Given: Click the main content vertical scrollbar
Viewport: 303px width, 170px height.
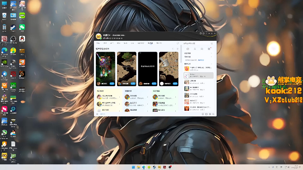Looking at the screenshot, I should 181,54.
